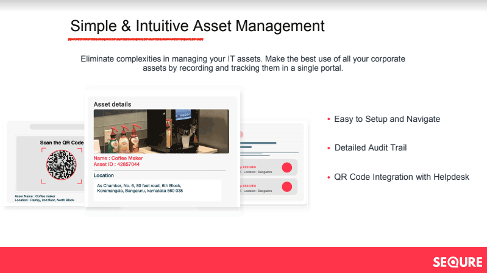Image resolution: width=487 pixels, height=273 pixels.
Task: Click the red underline beneath the title
Action: pyautogui.click(x=135, y=40)
